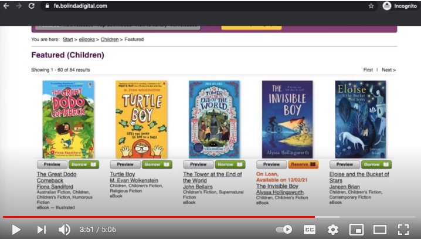Viewport: 421px width, 239px height.
Task: Open author link Fiona Sandiford
Action: click(x=55, y=187)
